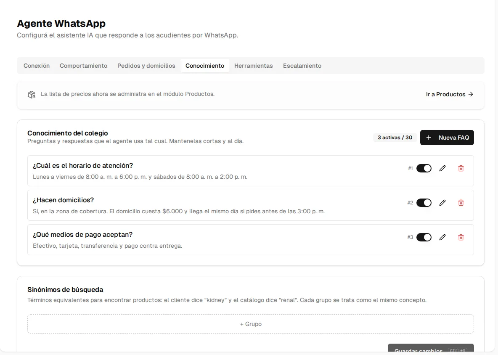Toggle the '¿Qué medios de pago aceptan?' FAQ off
This screenshot has width=498, height=355.
[424, 237]
